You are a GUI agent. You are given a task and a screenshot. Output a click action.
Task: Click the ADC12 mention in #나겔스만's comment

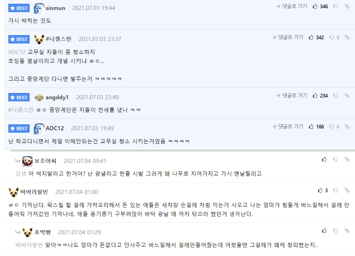coord(17,52)
